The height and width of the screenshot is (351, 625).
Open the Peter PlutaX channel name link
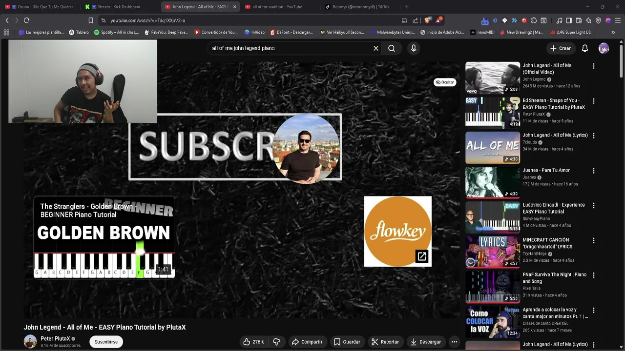click(55, 339)
